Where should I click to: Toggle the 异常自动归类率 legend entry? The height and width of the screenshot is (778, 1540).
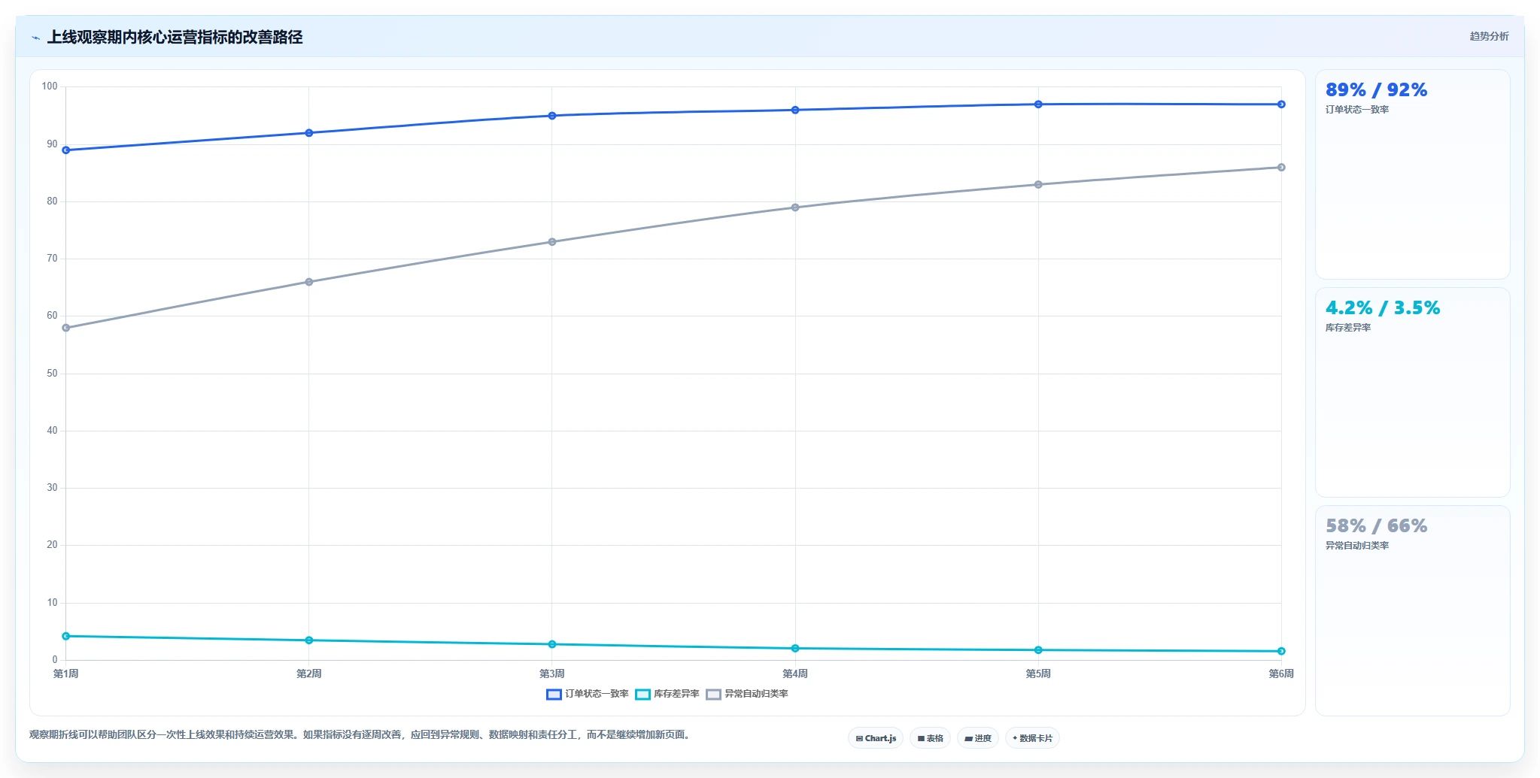[747, 694]
